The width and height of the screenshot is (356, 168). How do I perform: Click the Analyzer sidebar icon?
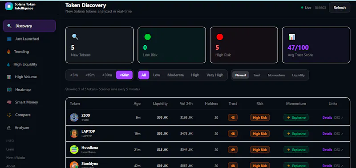pyautogui.click(x=9, y=128)
